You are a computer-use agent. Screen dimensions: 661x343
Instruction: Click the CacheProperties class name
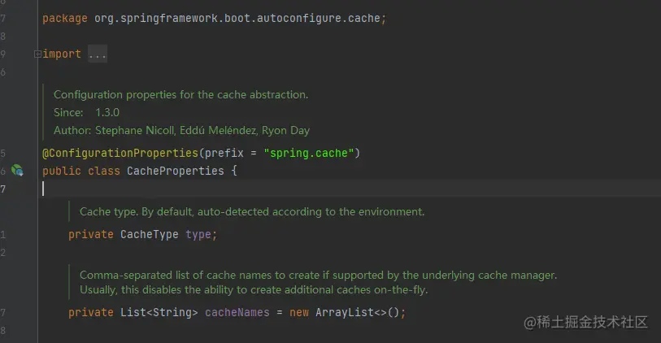(174, 171)
